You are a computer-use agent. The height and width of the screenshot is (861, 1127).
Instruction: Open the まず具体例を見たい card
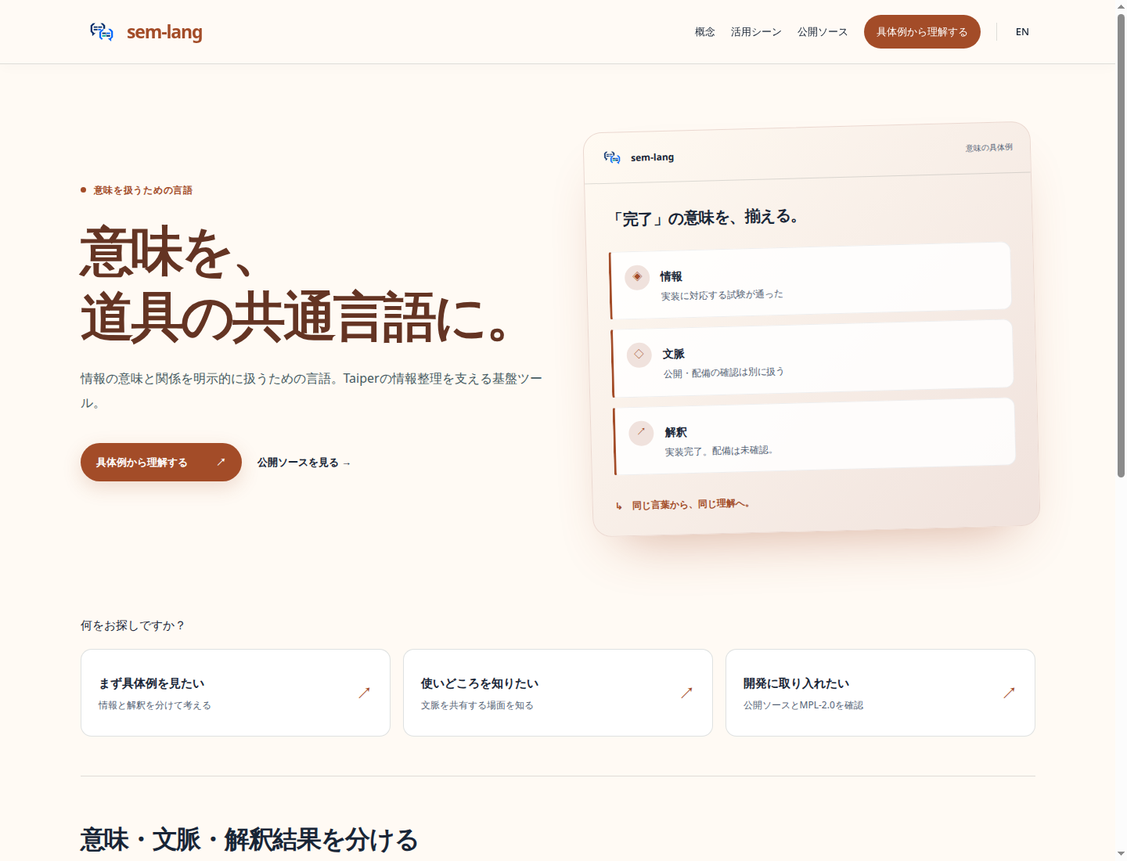tap(236, 693)
